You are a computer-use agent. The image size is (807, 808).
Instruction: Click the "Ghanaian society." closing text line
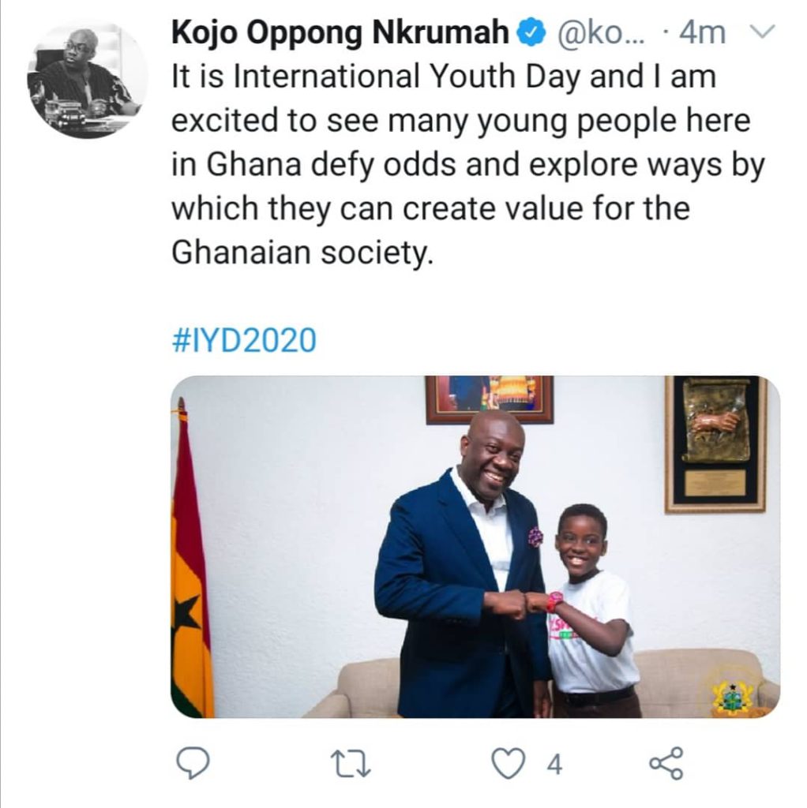coord(302,254)
